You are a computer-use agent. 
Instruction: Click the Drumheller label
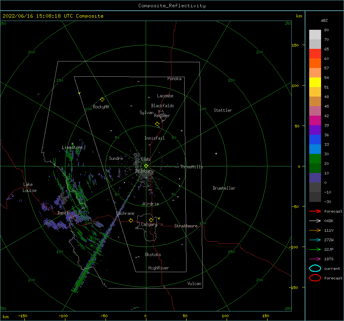click(224, 188)
